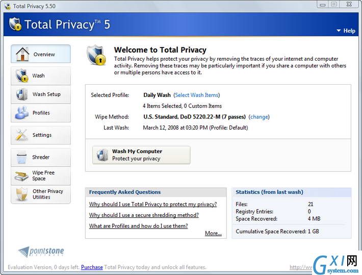Switch to Profiles section
Viewport: 362px width, 275px height.
click(x=41, y=113)
